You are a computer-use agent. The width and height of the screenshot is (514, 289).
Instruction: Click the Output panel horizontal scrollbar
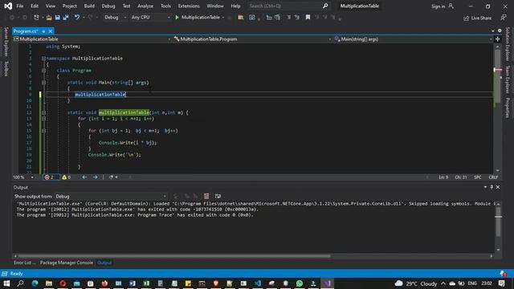pos(173,255)
